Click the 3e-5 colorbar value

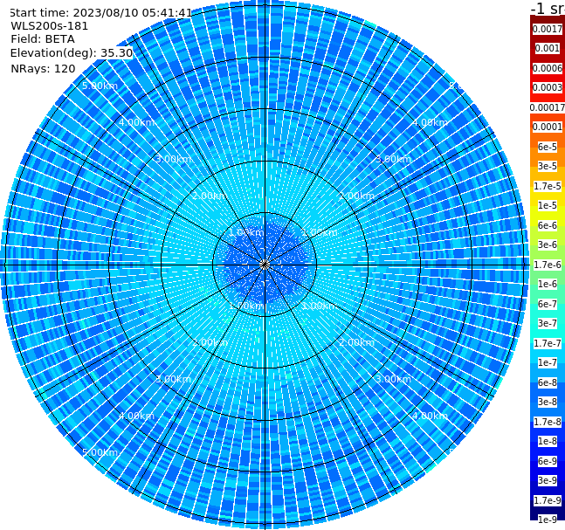pos(548,166)
